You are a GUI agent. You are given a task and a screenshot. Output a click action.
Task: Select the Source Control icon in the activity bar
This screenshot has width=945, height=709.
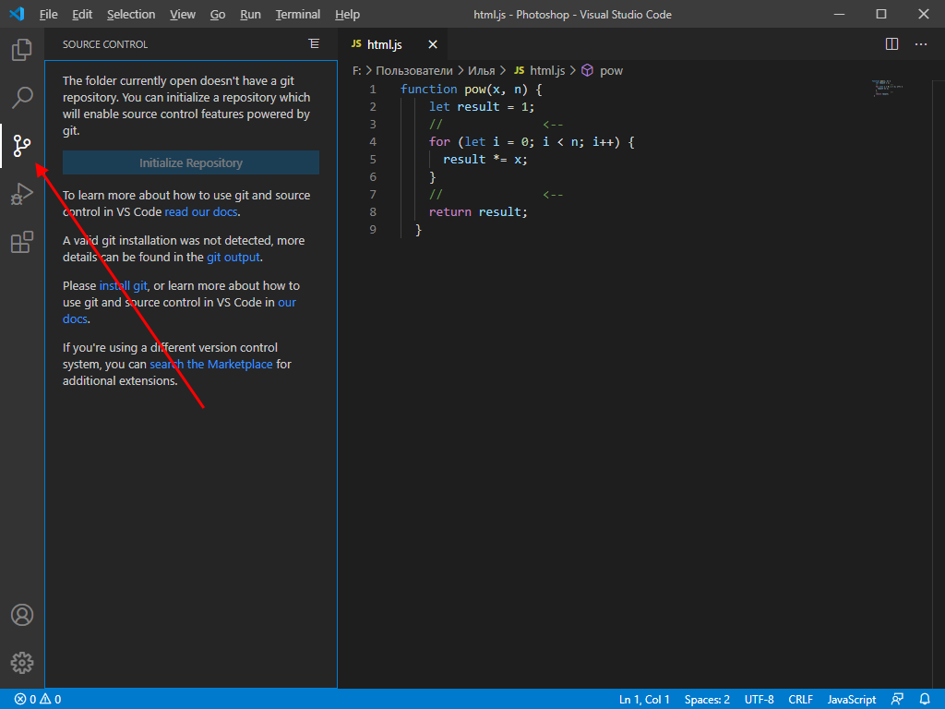point(21,145)
